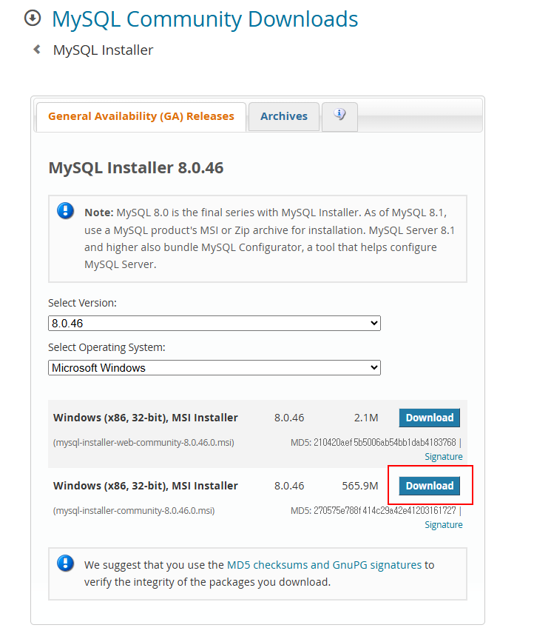Viewport: 534px width, 642px height.
Task: Click the Select Operating System label
Action: 107,347
